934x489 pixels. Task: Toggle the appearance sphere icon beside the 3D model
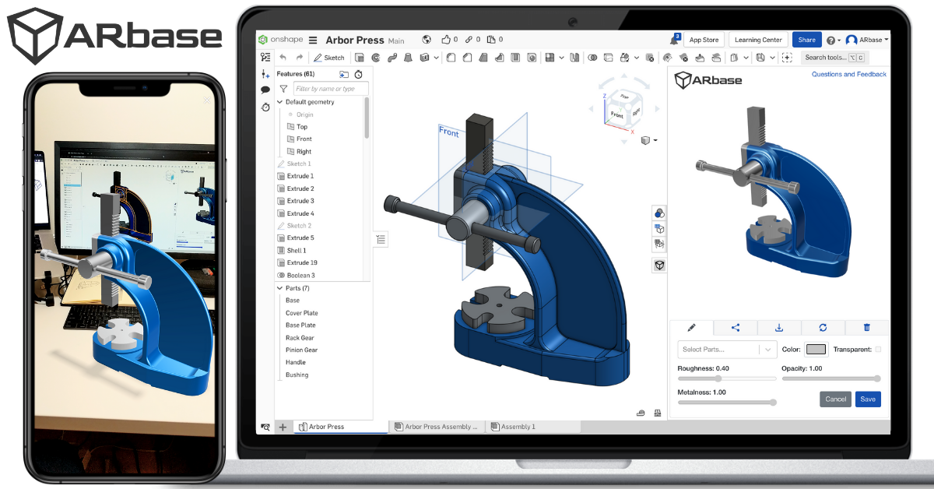(659, 212)
